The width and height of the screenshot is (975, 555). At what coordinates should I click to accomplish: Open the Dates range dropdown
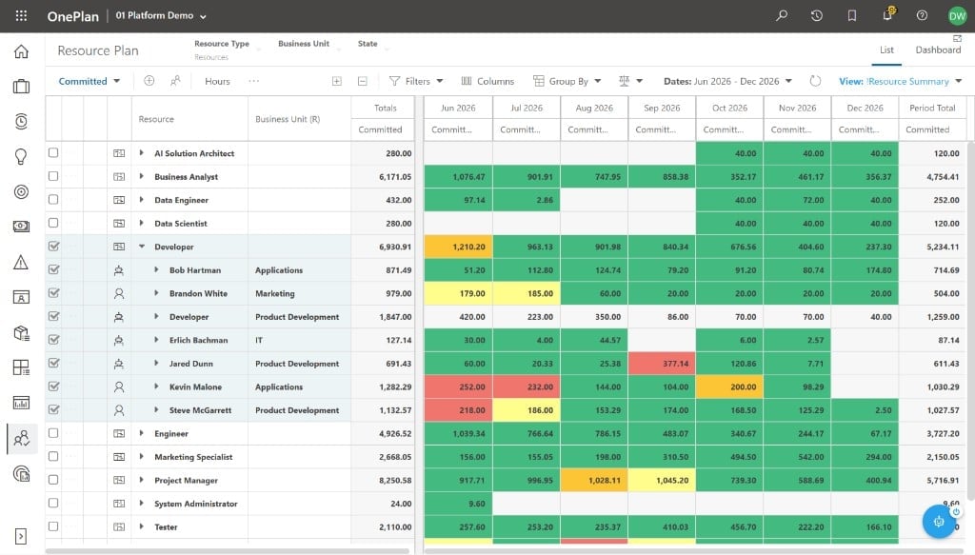tap(727, 82)
